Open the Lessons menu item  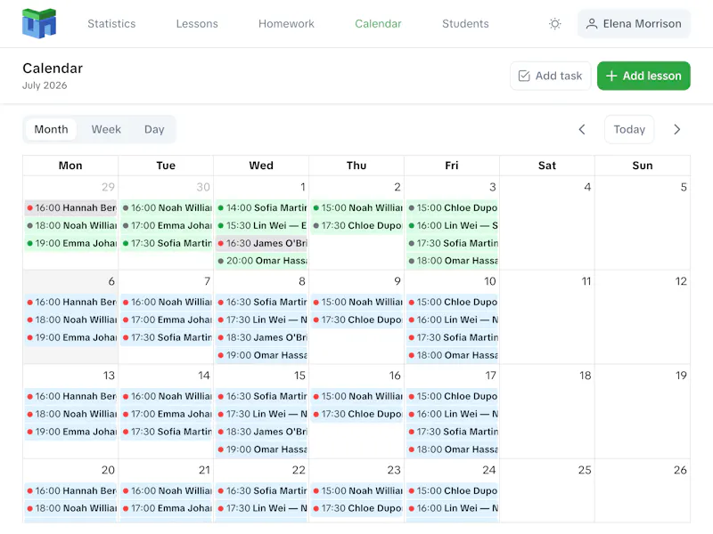[197, 24]
